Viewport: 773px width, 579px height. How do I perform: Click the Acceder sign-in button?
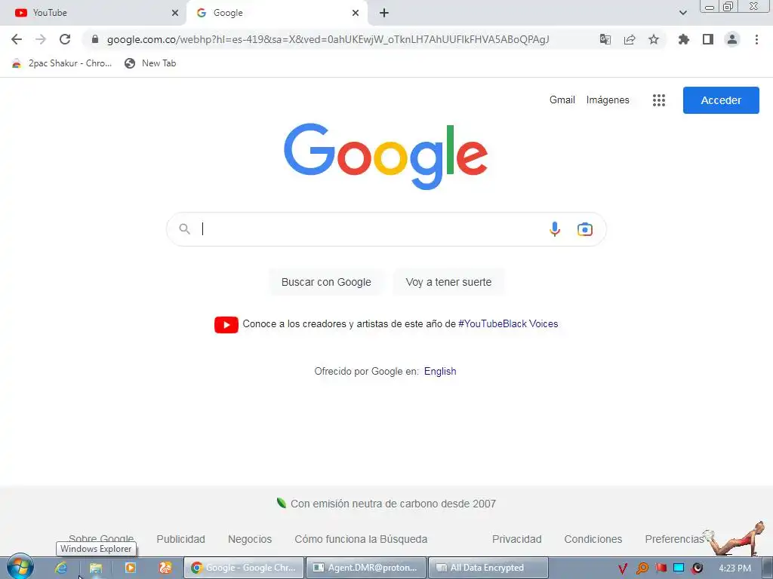point(721,100)
